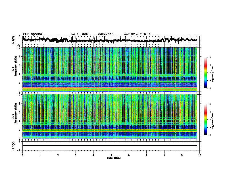Click time axis tick label "9"

182,155
